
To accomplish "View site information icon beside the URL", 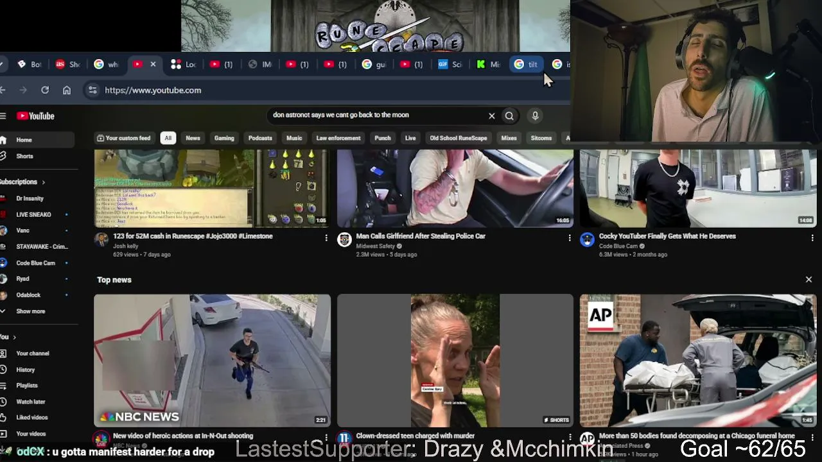I will point(92,90).
